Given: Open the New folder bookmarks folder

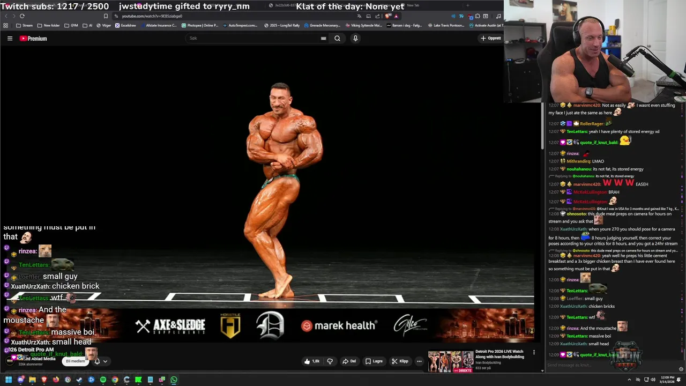Looking at the screenshot, I should point(48,25).
